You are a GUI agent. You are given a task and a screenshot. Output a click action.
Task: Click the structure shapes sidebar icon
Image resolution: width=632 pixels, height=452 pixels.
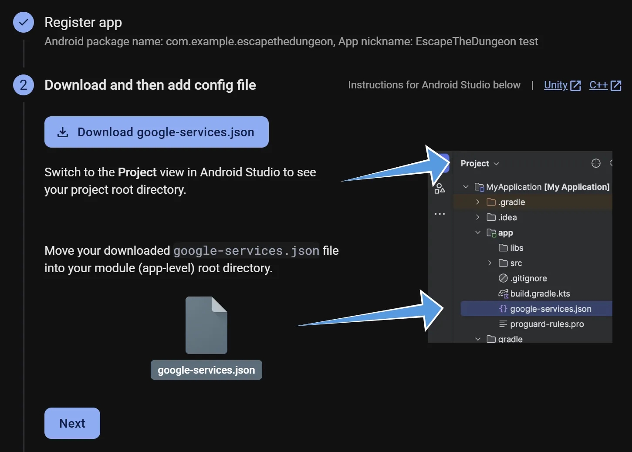pos(440,188)
